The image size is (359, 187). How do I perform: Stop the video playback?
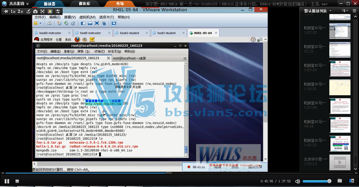17,181
